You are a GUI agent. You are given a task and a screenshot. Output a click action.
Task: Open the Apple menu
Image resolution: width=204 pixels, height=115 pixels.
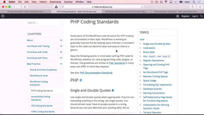[4, 2]
